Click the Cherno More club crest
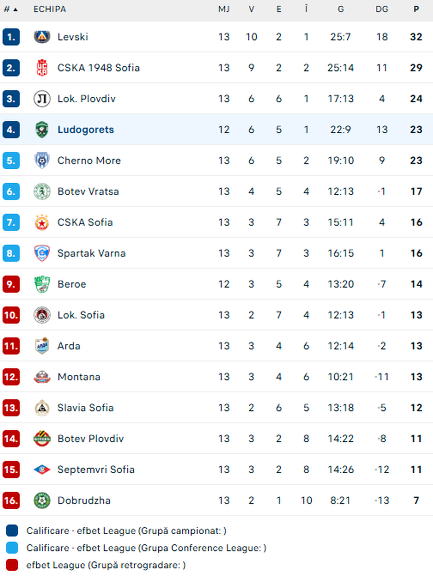Screen dimensions: 433x576 pos(42,160)
